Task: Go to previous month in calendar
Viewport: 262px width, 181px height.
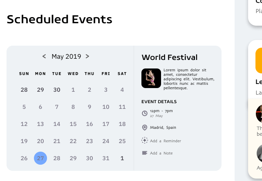Action: point(44,57)
